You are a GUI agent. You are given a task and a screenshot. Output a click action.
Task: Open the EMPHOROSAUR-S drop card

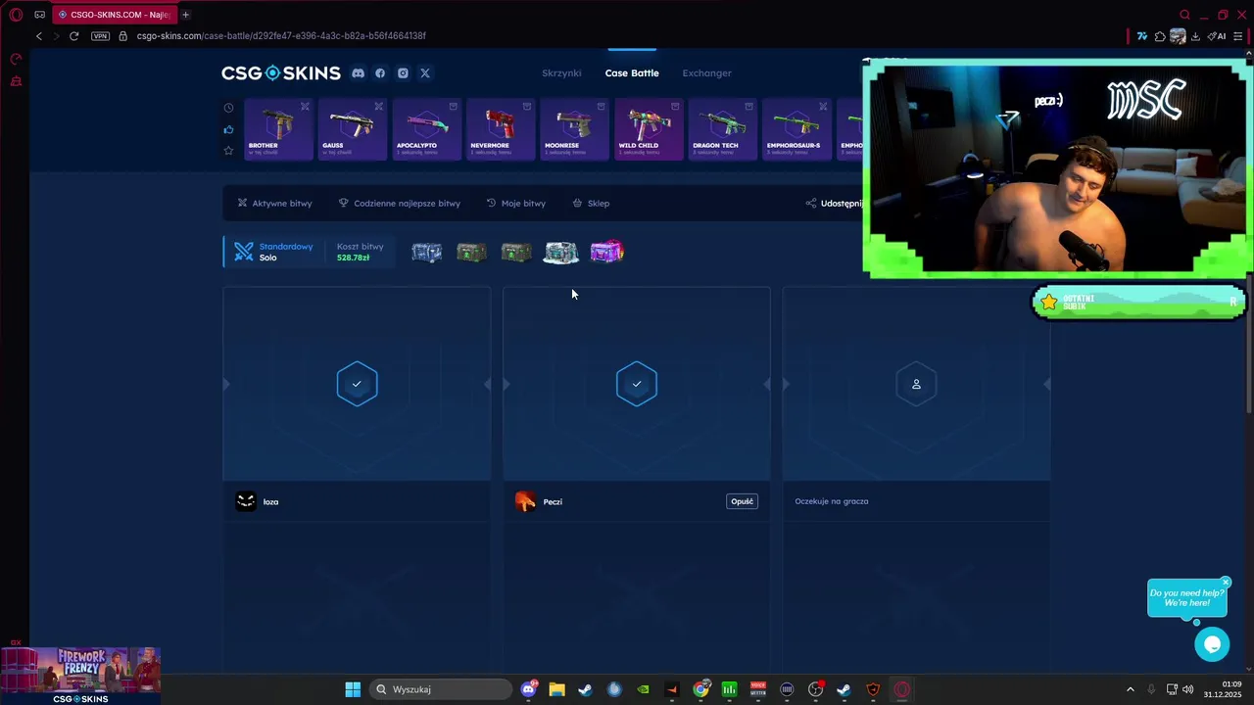[796, 129]
